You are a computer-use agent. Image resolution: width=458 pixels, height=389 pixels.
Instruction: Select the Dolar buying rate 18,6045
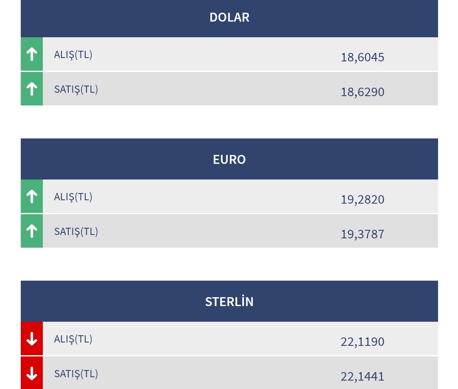[363, 58]
